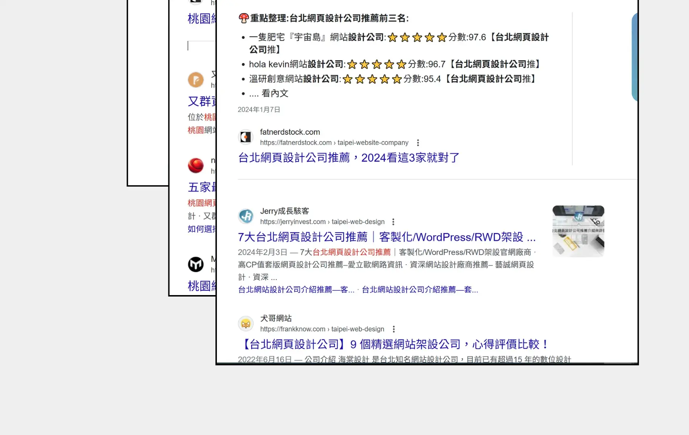Click the Jerry成長駭客 result thumbnail image
689x435 pixels.
(x=578, y=231)
